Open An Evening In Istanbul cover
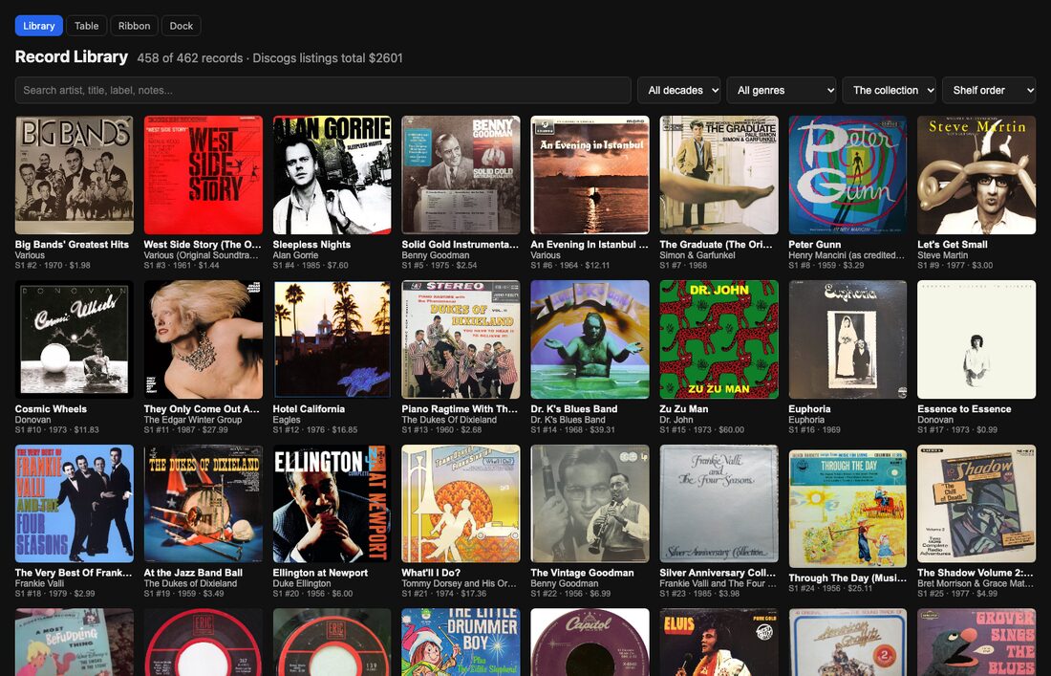The image size is (1051, 676). click(x=590, y=175)
